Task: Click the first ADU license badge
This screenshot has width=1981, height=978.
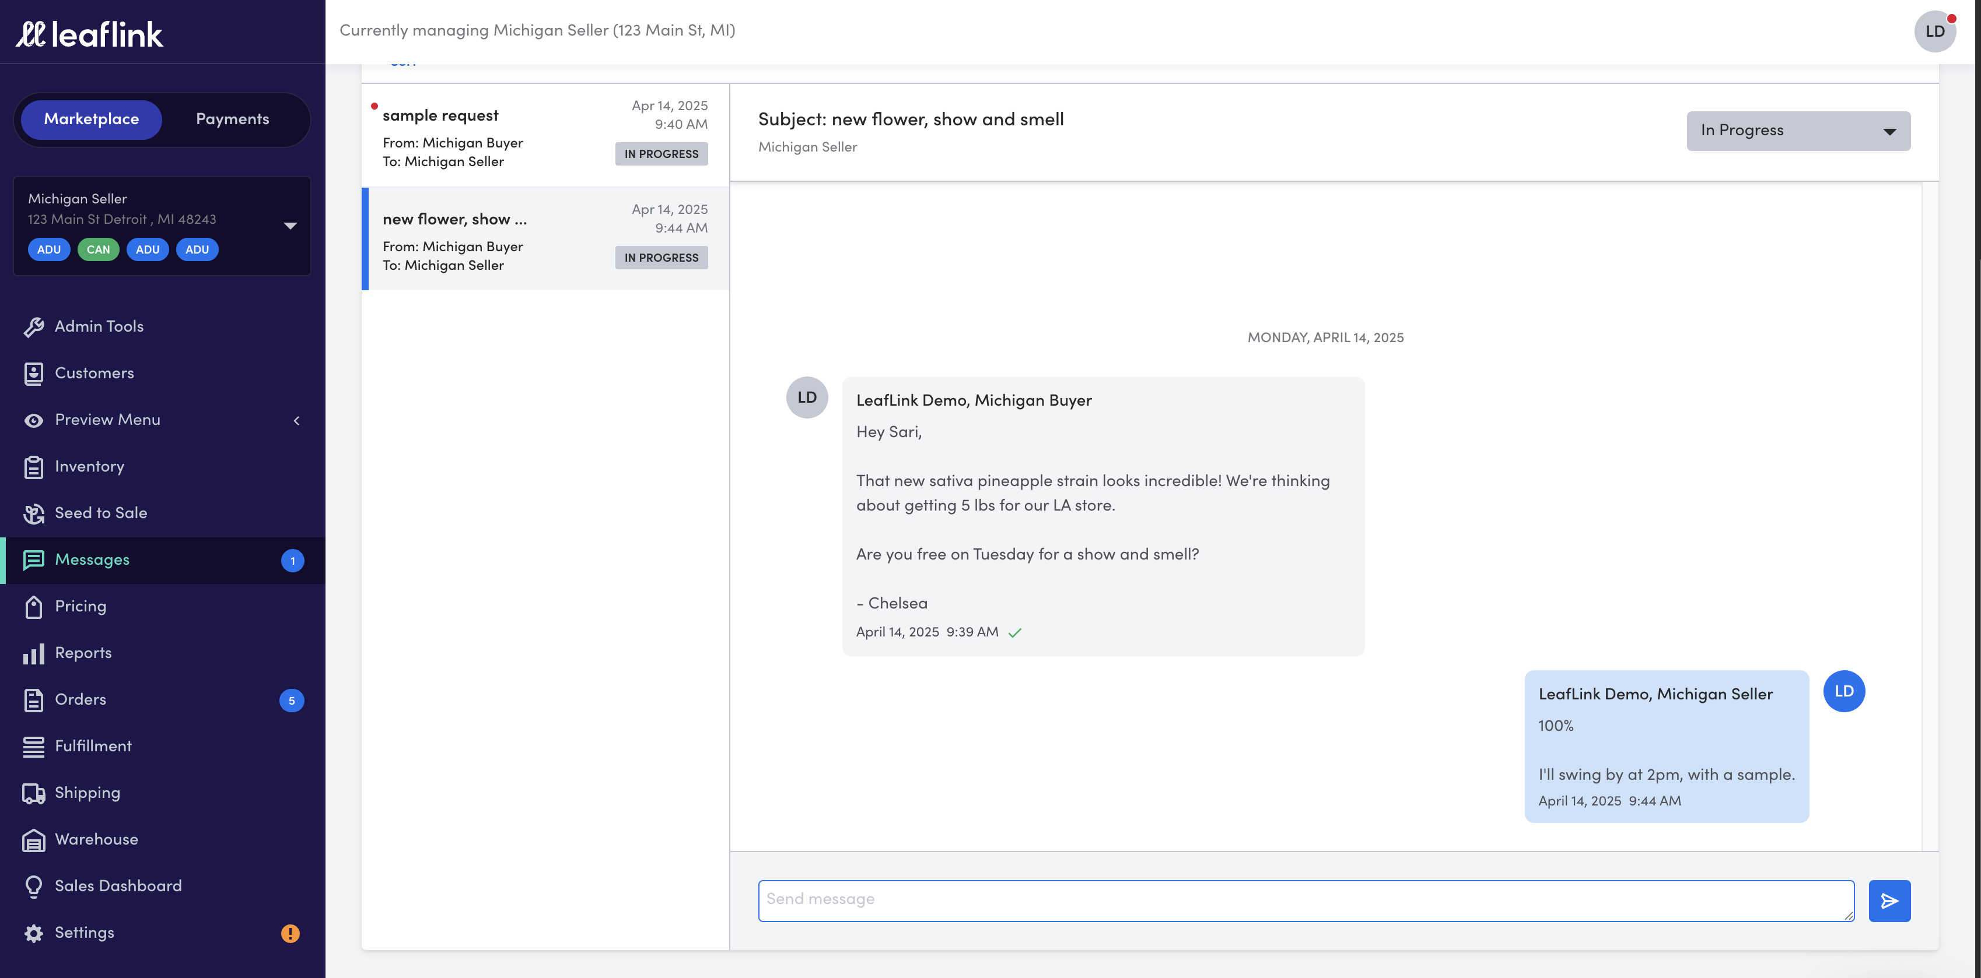Action: coord(49,249)
